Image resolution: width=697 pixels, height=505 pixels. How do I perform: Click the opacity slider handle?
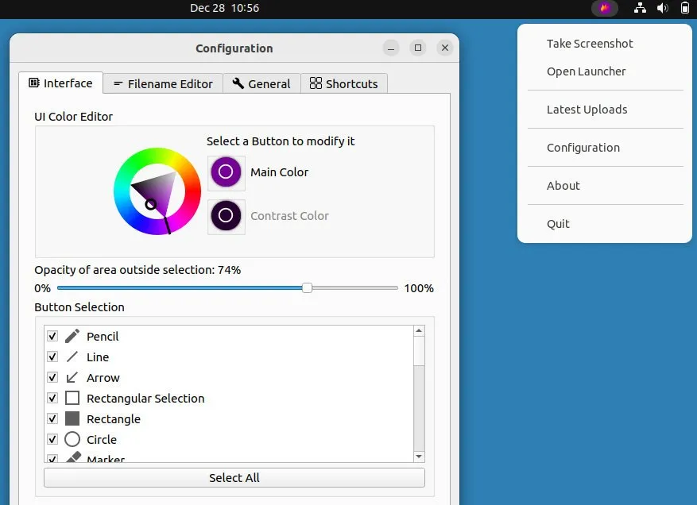(307, 287)
